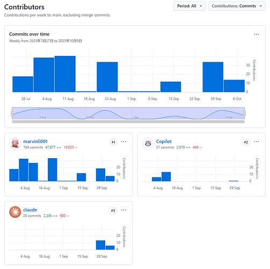Click the #1 rank badge
Image resolution: width=270 pixels, height=269 pixels.
point(113,142)
